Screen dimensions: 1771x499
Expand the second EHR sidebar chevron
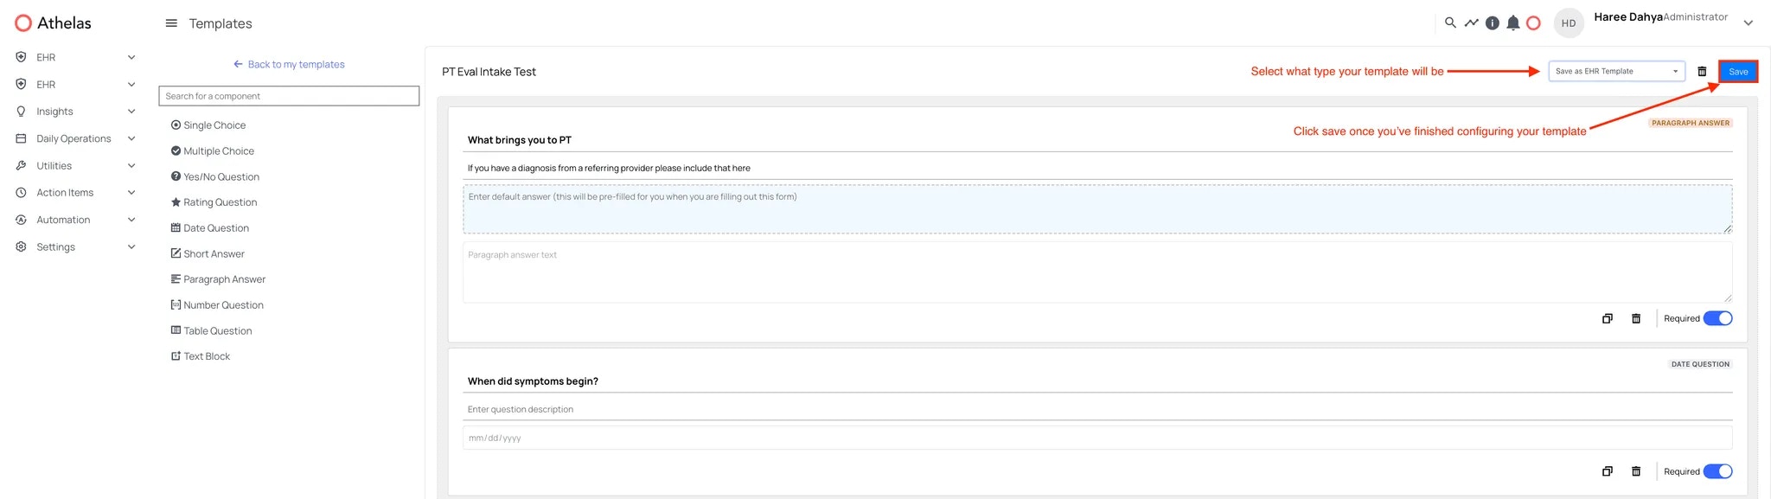click(131, 84)
